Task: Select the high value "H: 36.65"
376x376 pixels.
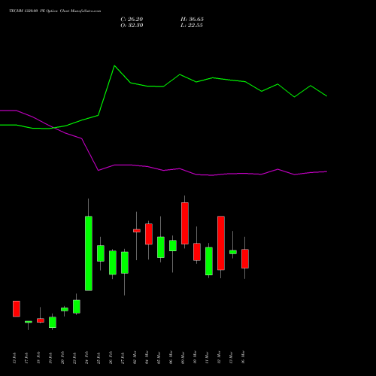Action: click(192, 20)
